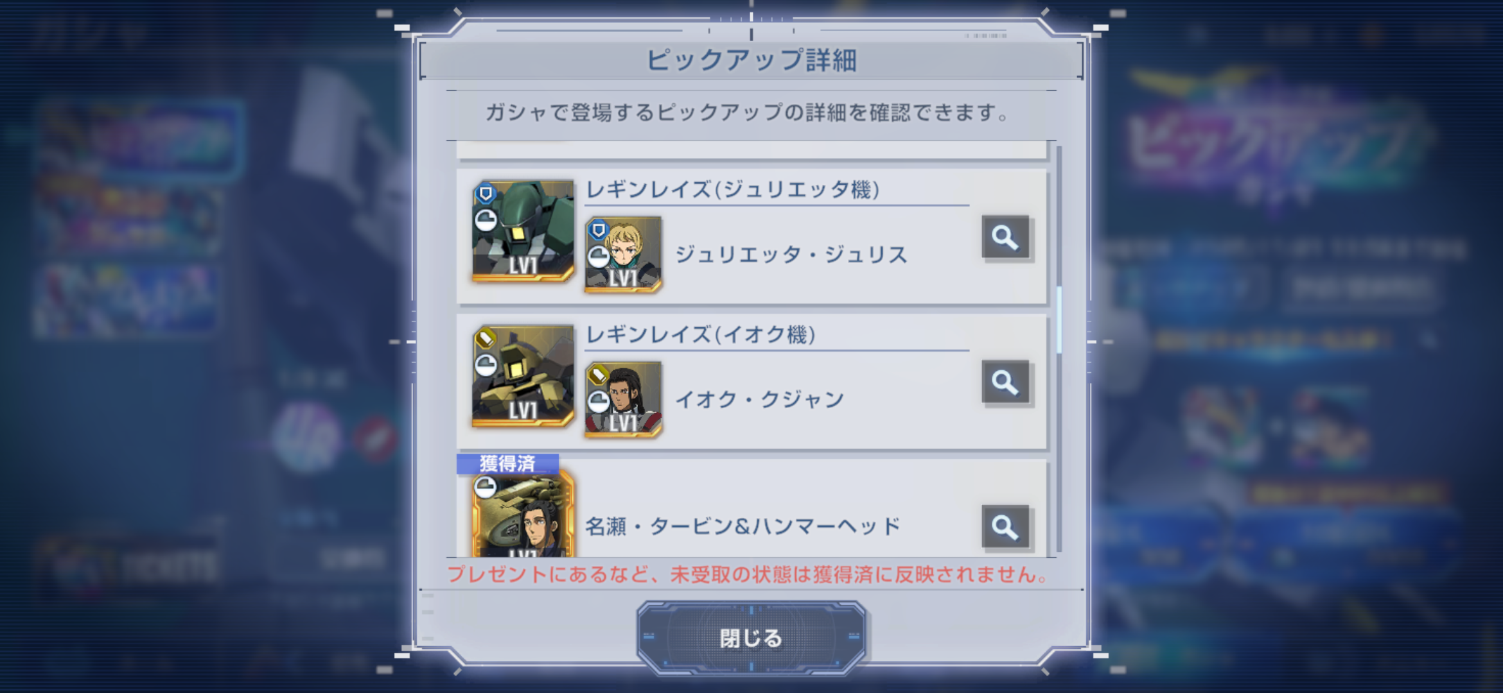Click terrain icon on Hammerhead supporter card

(x=486, y=487)
